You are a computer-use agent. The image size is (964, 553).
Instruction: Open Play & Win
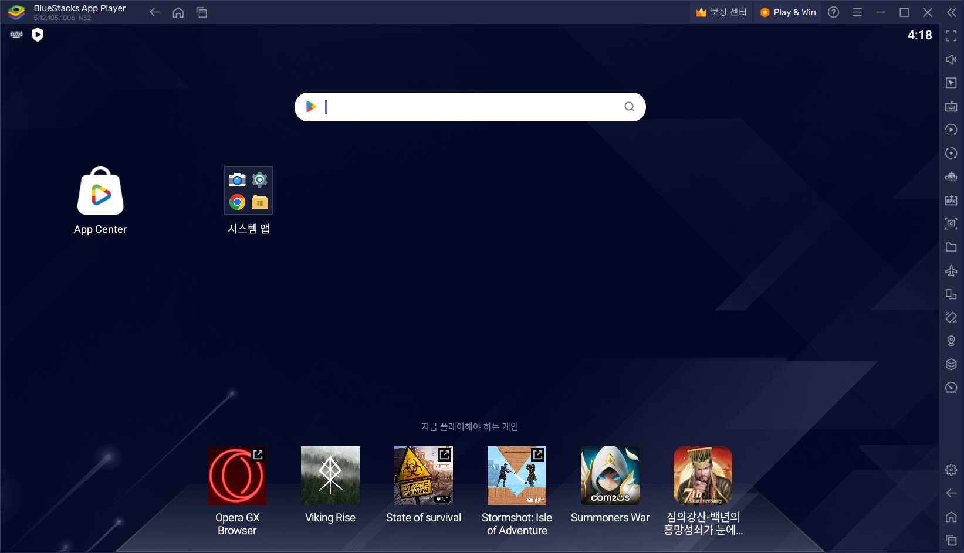pos(788,12)
